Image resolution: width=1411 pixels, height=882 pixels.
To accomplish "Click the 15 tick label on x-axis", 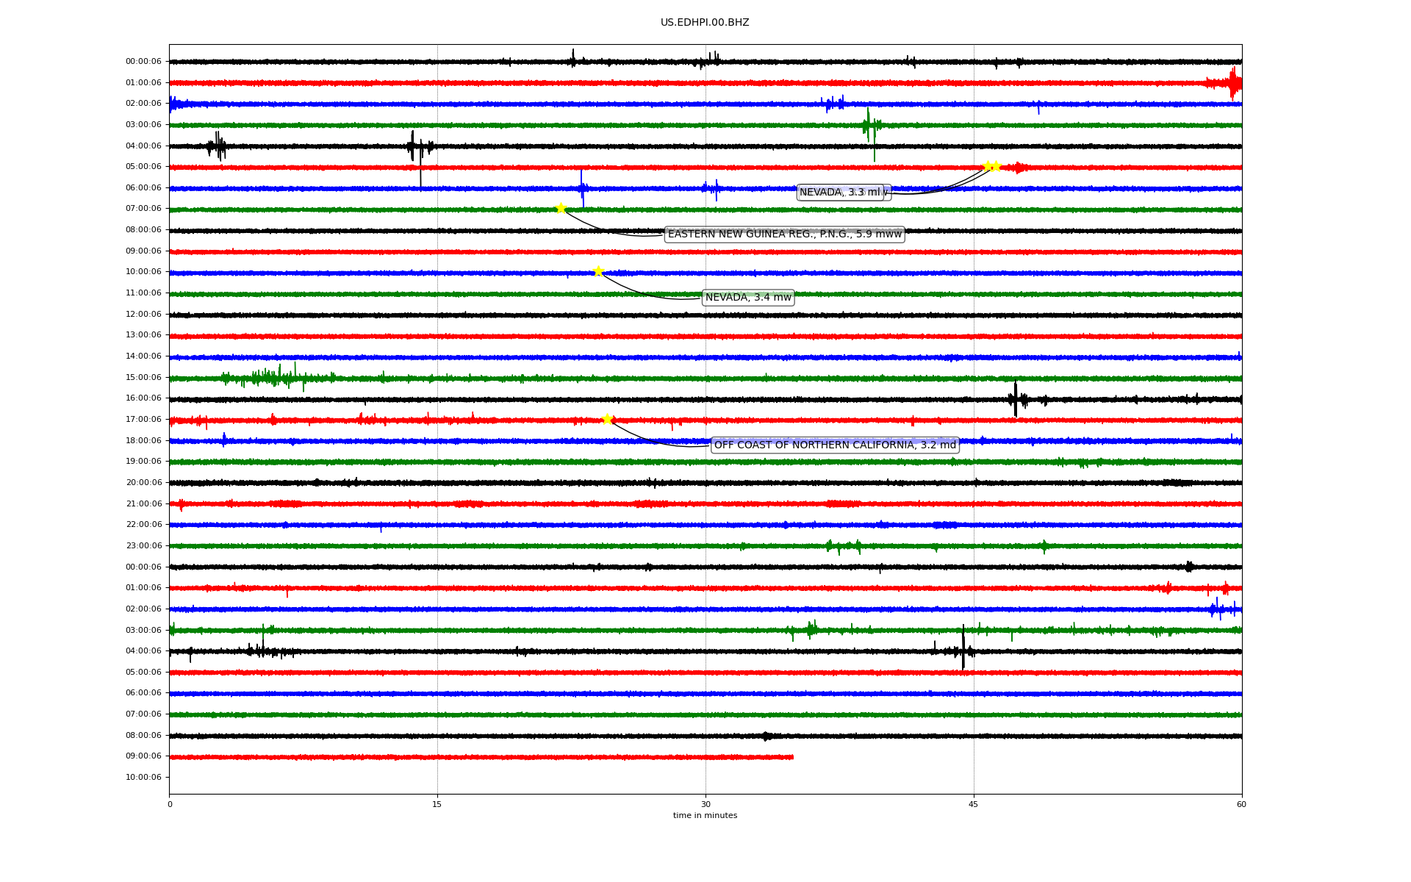I will coord(437,804).
